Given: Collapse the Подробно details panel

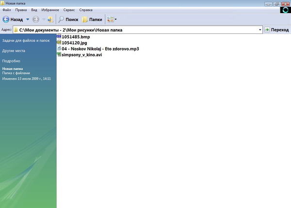Looking at the screenshot, I should (x=11, y=61).
